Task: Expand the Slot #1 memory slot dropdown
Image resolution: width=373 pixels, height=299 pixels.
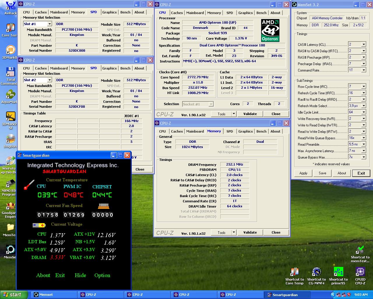Action: point(49,24)
